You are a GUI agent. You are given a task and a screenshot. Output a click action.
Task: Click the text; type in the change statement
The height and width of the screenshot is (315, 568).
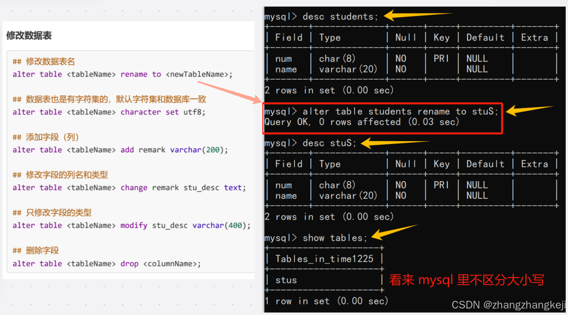[235, 188]
